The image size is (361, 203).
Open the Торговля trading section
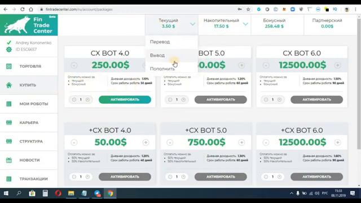coord(29,67)
